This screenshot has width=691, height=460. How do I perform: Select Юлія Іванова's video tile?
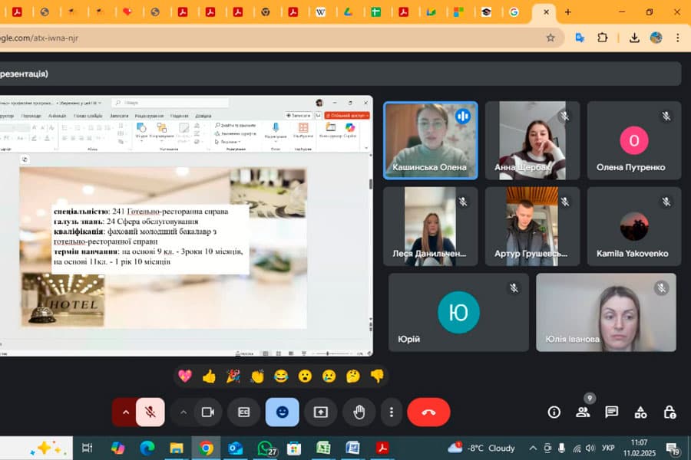pyautogui.click(x=606, y=312)
